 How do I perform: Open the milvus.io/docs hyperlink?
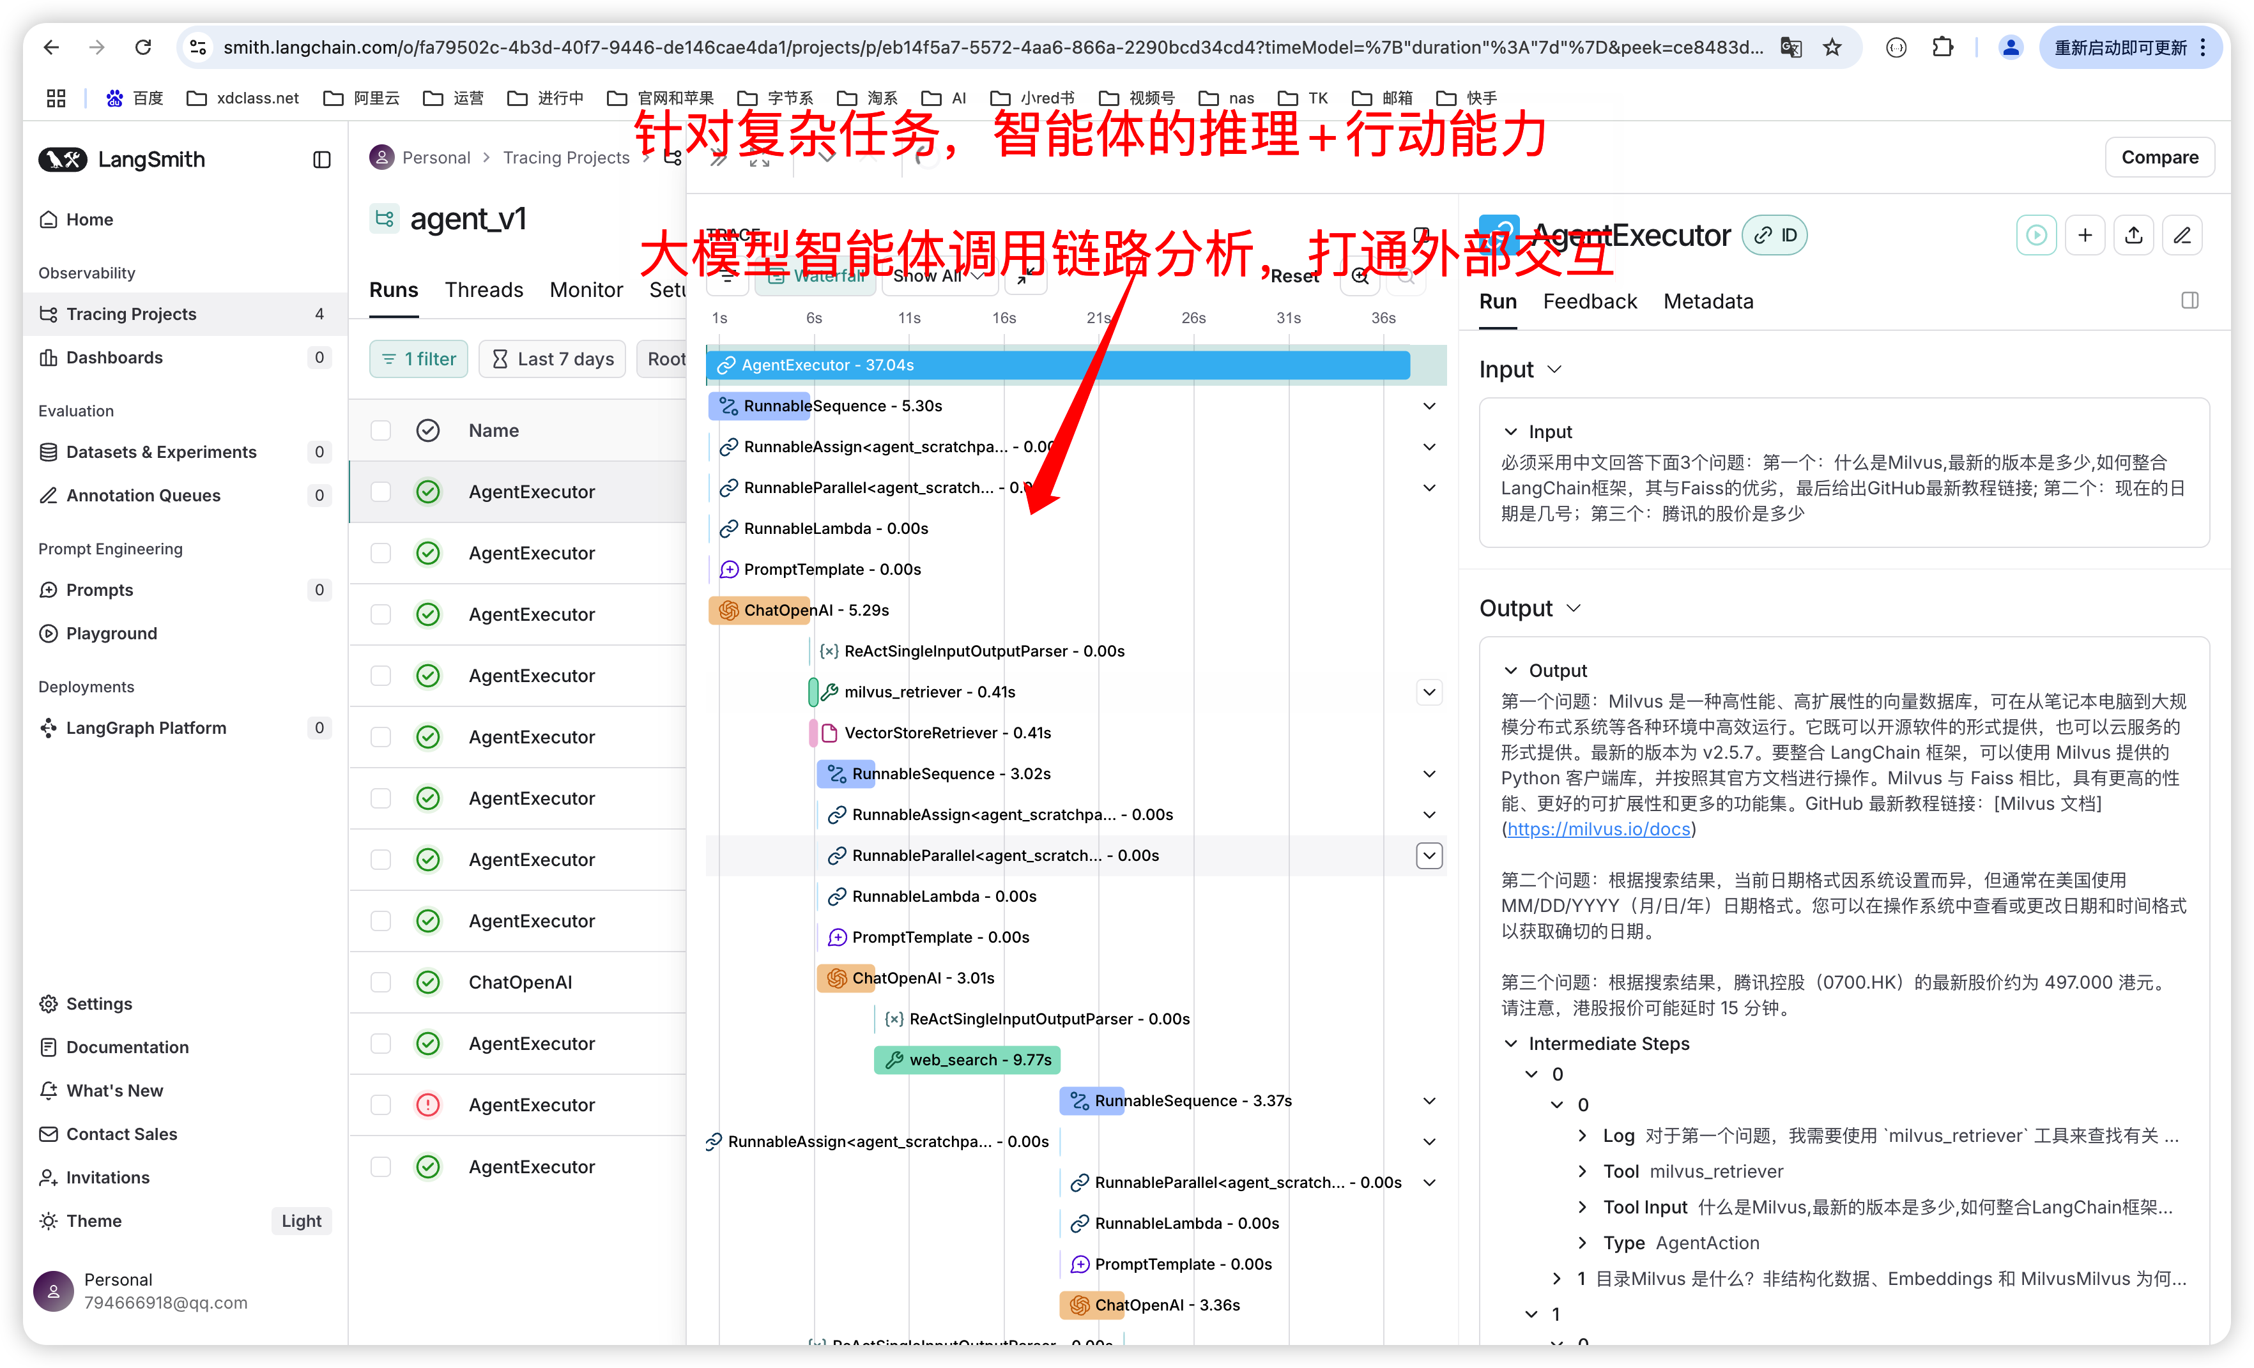tap(1598, 828)
